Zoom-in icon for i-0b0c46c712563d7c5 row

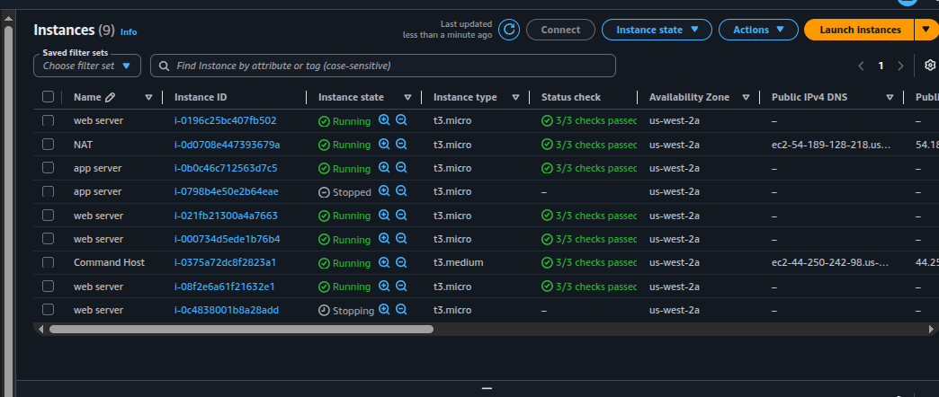[x=384, y=167]
